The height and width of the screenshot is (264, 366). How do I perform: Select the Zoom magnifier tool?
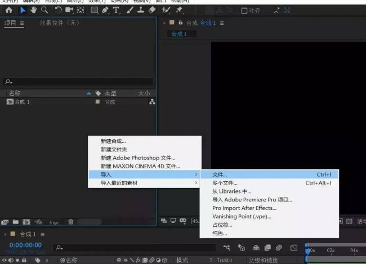(x=44, y=10)
